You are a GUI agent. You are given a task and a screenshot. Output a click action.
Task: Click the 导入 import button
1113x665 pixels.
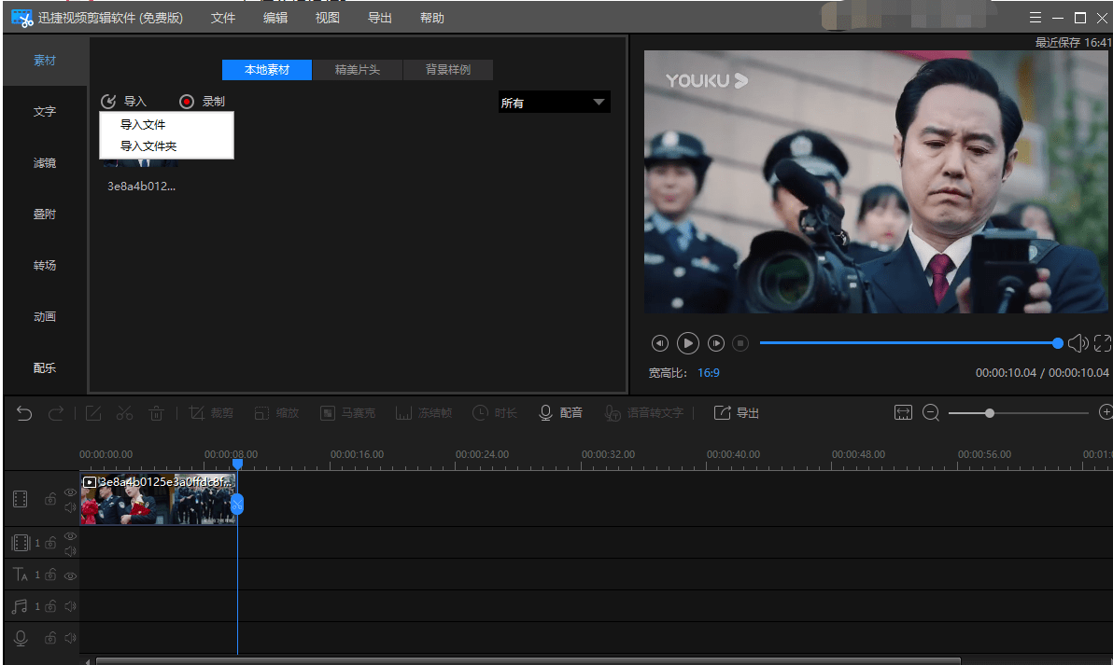(x=123, y=102)
